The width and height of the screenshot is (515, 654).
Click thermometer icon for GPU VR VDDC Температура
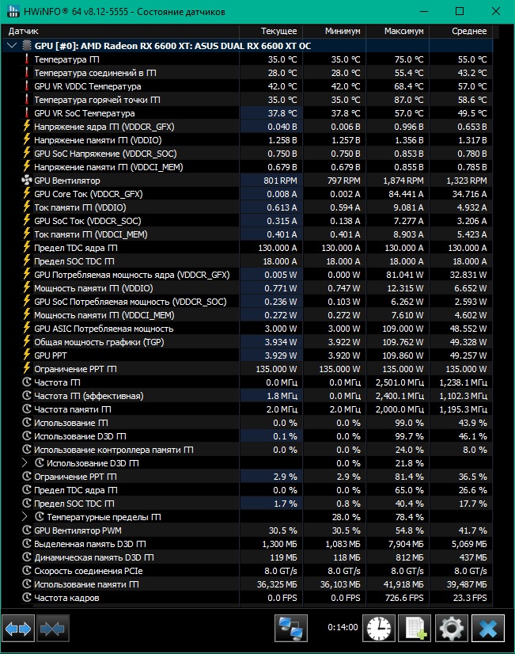pos(27,86)
